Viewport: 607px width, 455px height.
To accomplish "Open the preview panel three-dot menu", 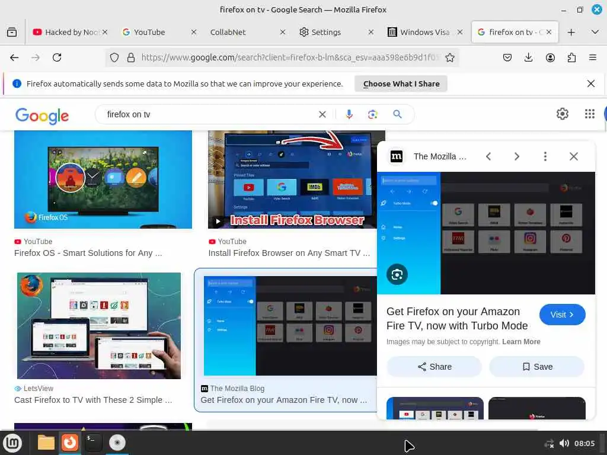I will point(545,156).
